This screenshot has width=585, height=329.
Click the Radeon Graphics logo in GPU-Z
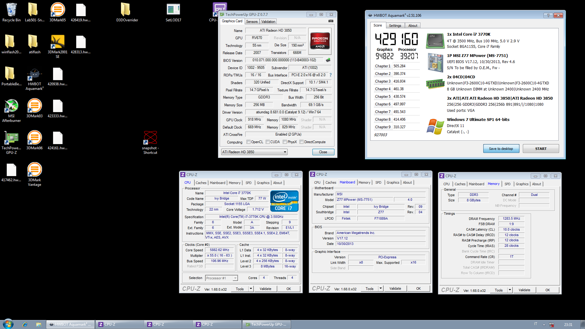tap(320, 41)
